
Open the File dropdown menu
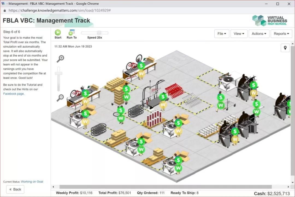click(x=222, y=34)
